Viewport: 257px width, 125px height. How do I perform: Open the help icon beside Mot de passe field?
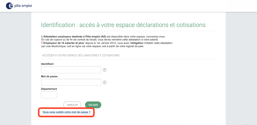[105, 82]
